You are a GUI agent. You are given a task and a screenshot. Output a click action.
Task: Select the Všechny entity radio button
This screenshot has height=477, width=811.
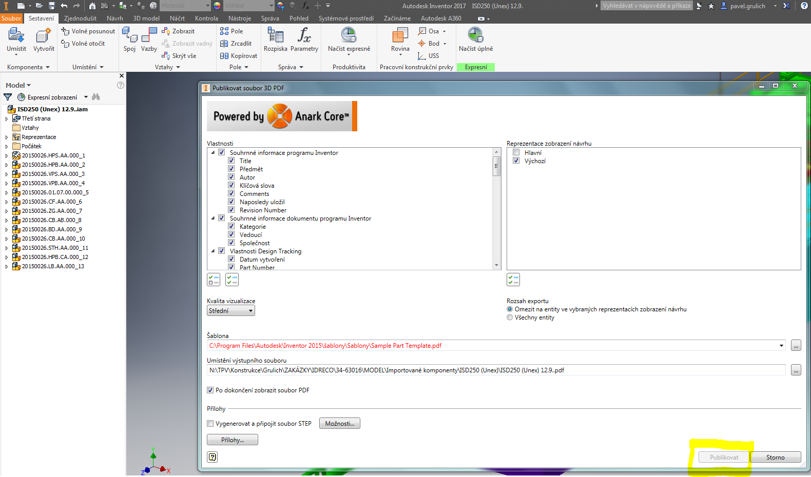tap(510, 317)
